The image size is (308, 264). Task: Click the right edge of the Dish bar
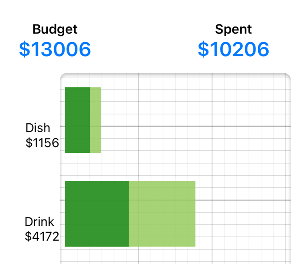101,120
